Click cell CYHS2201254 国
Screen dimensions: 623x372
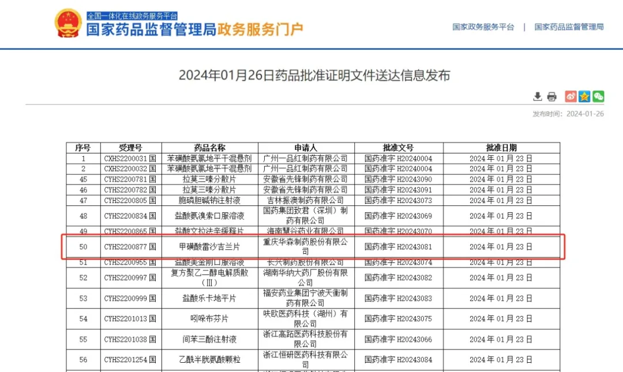coord(130,360)
